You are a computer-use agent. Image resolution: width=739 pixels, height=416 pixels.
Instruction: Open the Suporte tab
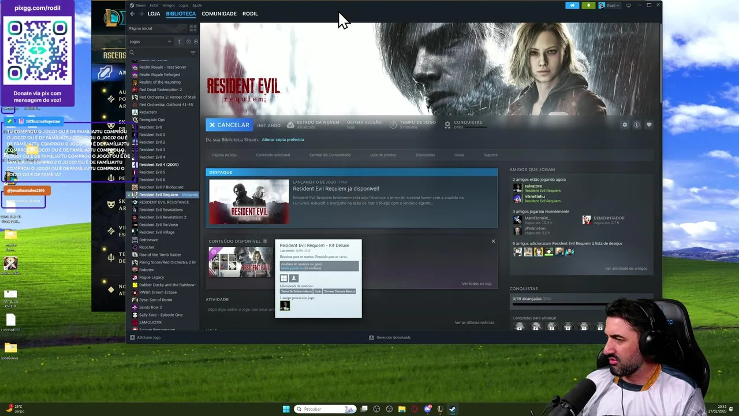[491, 155]
